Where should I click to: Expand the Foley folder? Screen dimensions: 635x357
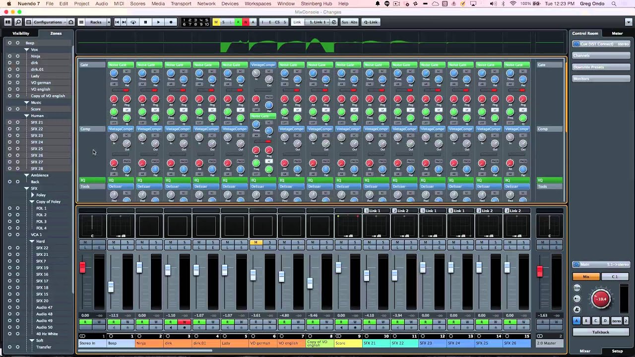(32, 195)
